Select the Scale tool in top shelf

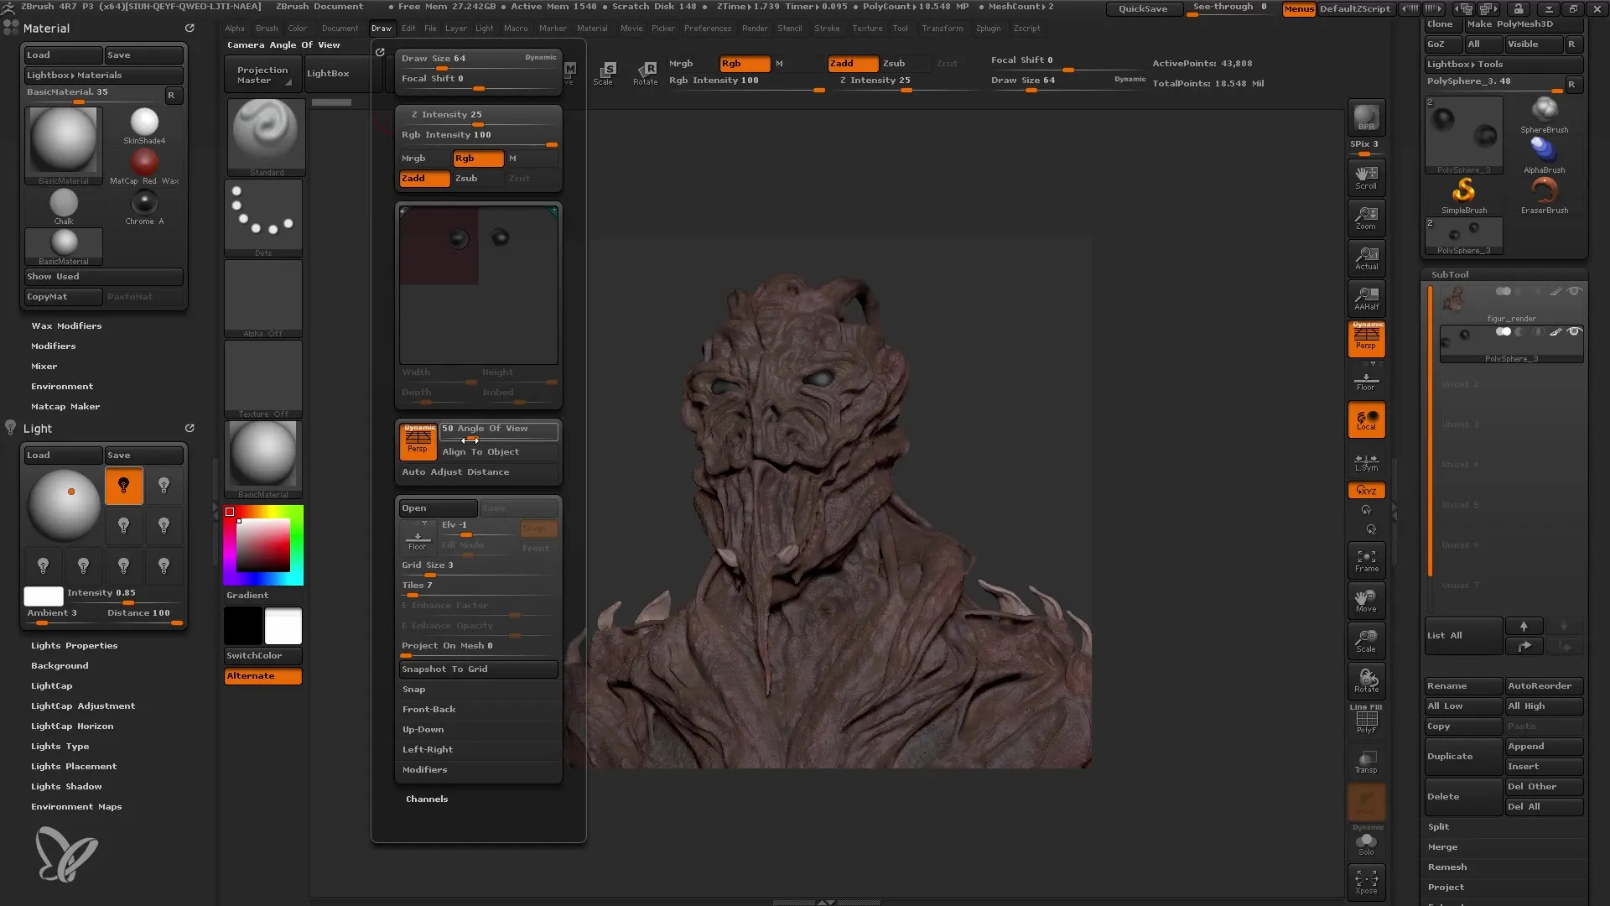tap(604, 74)
